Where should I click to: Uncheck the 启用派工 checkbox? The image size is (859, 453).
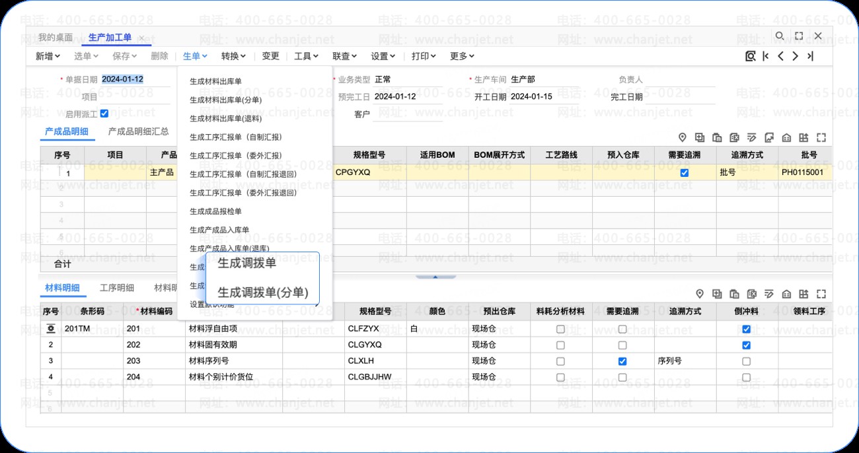(104, 114)
